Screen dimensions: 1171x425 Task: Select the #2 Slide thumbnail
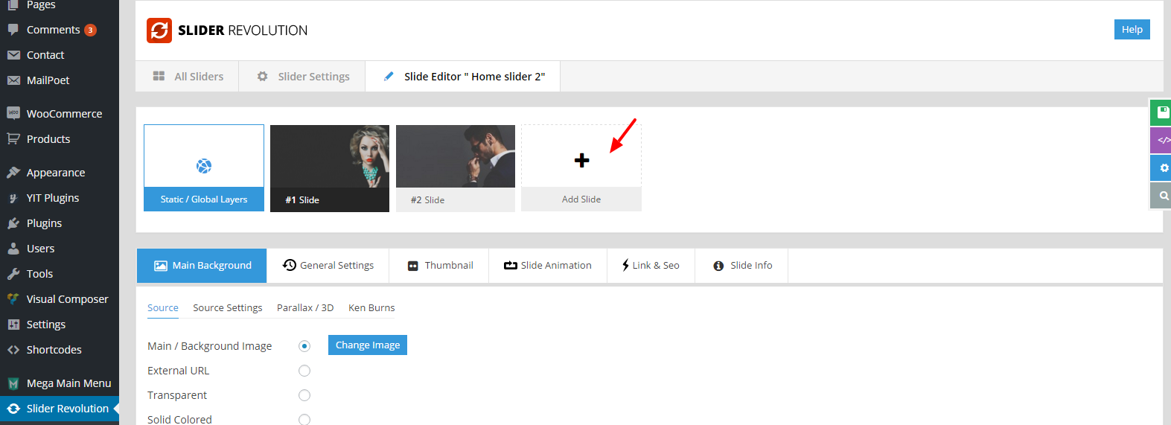click(x=456, y=168)
